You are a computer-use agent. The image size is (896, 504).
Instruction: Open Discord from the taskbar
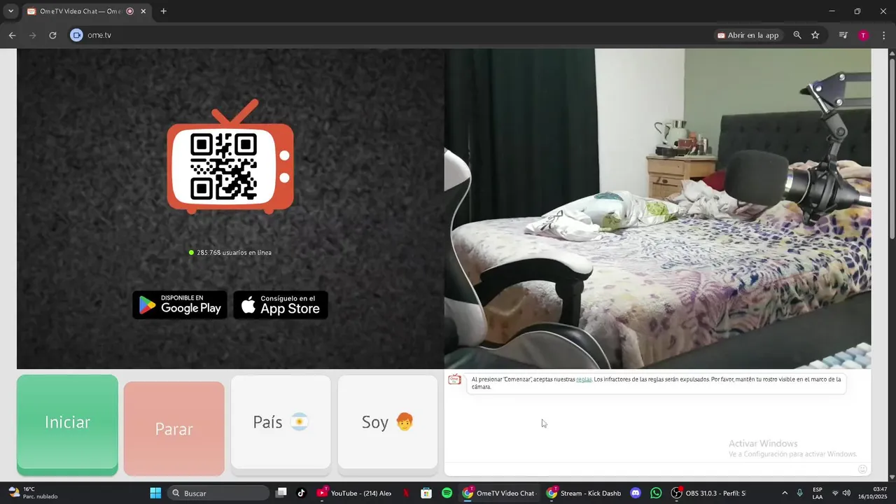click(636, 493)
